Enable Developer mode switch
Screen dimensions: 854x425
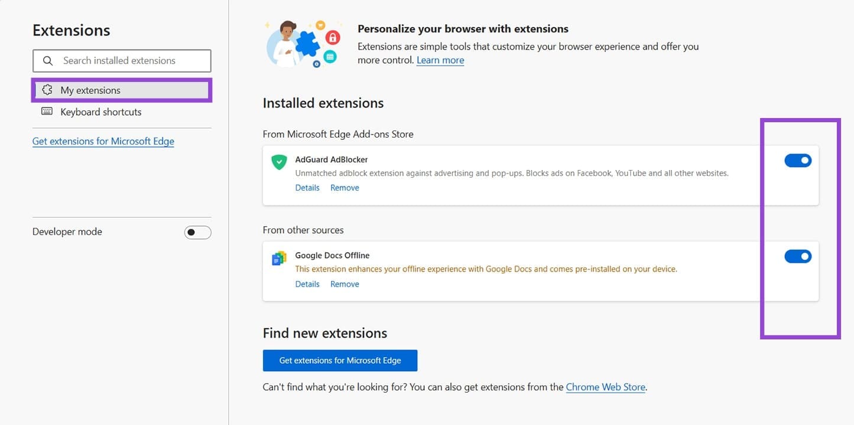(x=197, y=233)
